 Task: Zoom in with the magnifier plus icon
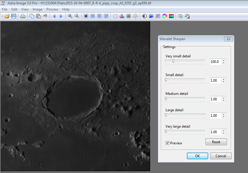click(x=70, y=16)
